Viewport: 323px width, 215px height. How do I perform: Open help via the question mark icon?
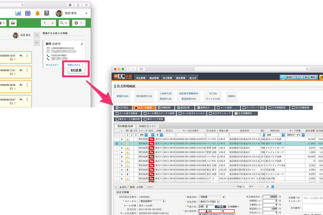click(47, 13)
